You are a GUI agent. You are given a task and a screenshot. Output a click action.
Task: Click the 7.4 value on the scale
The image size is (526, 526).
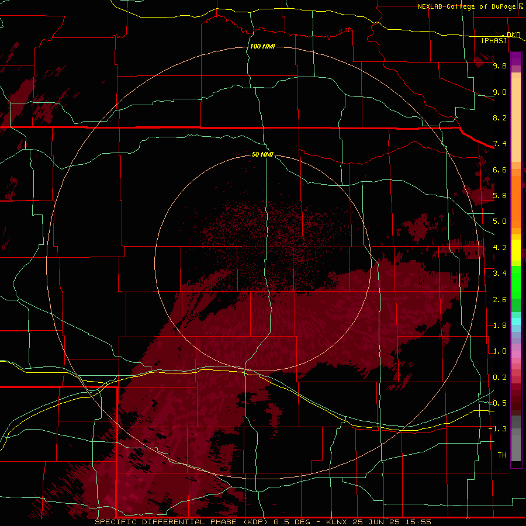(500, 144)
